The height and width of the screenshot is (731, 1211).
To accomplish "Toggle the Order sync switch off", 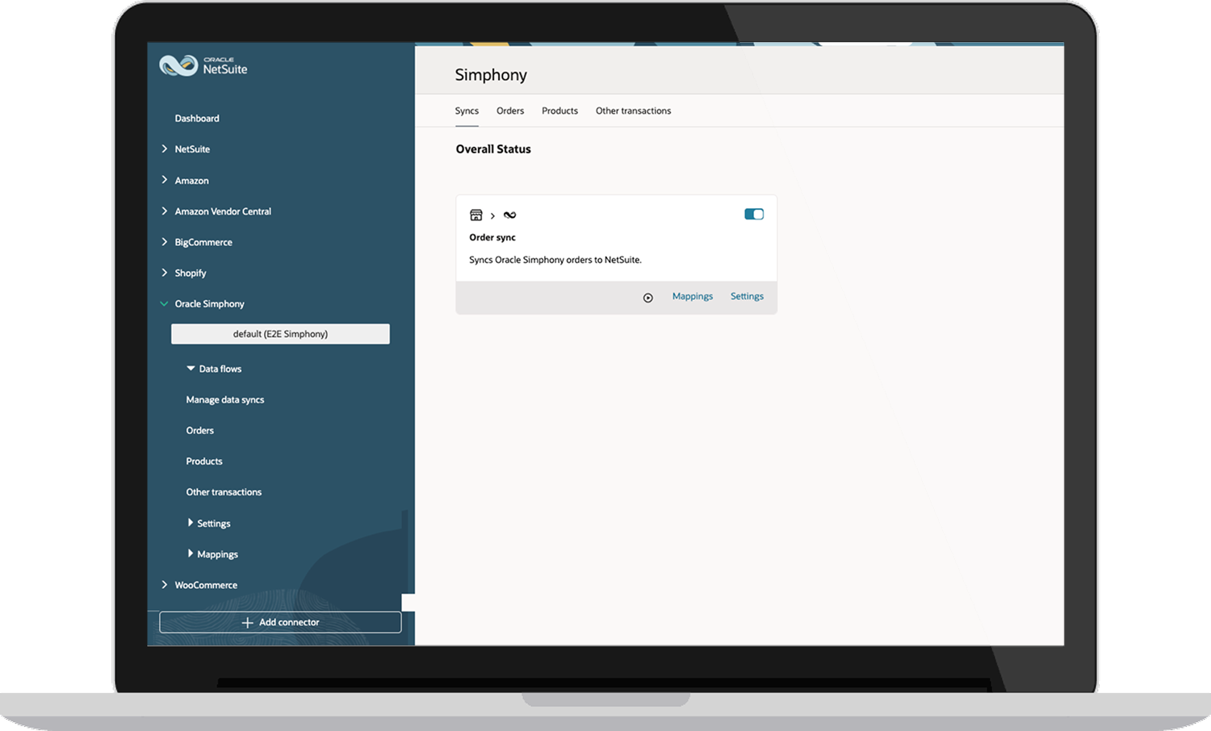I will pyautogui.click(x=754, y=215).
